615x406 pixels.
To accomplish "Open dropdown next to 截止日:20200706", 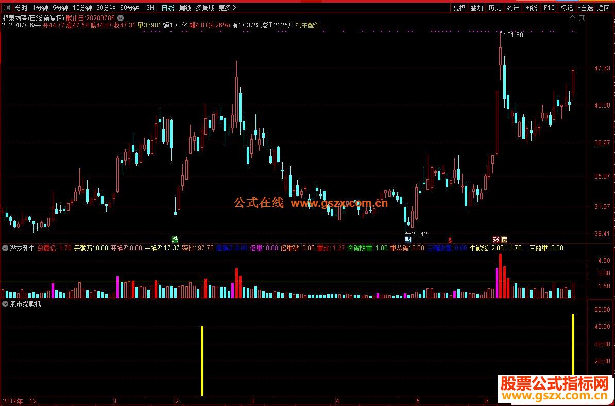I will (x=121, y=18).
